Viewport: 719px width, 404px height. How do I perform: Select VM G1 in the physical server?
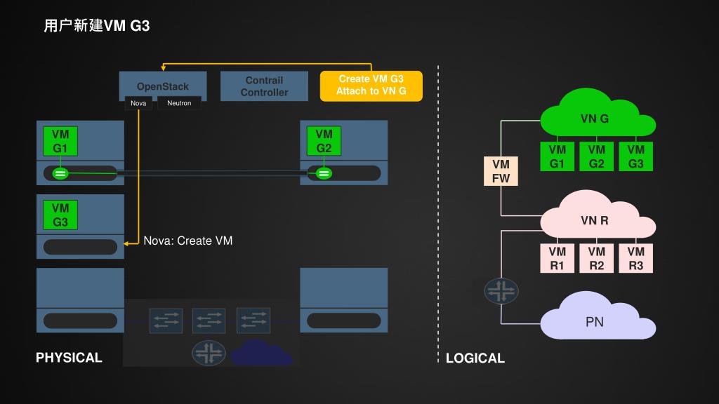[x=60, y=141]
